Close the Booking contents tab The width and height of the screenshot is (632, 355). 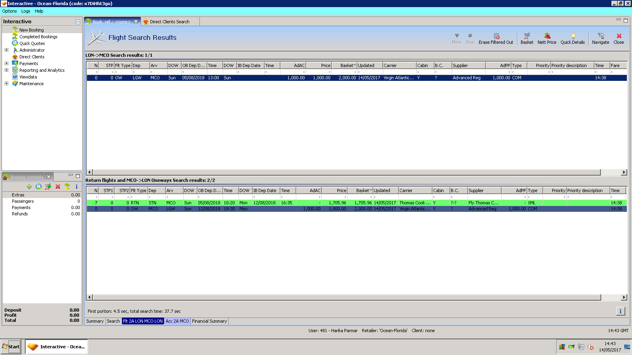49,177
